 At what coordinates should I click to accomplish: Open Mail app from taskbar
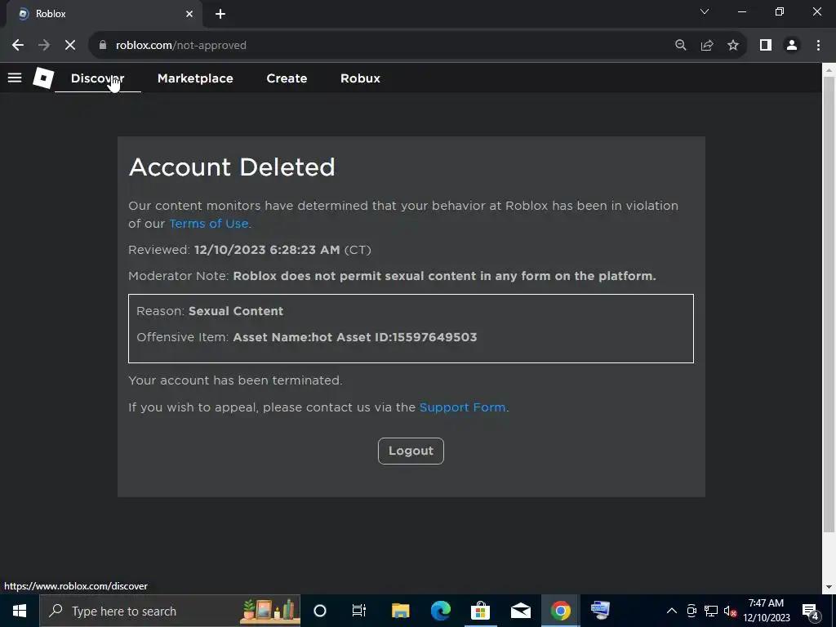point(520,611)
